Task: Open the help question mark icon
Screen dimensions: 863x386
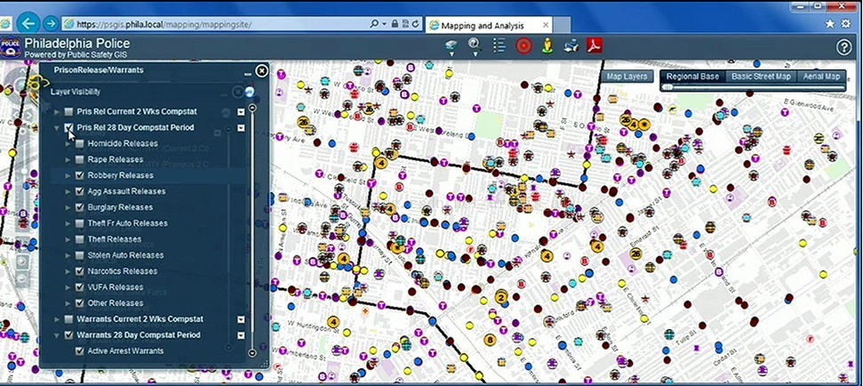Action: tap(843, 47)
